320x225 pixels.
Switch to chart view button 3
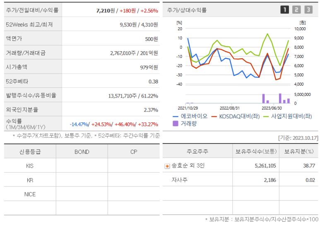[x=308, y=10]
